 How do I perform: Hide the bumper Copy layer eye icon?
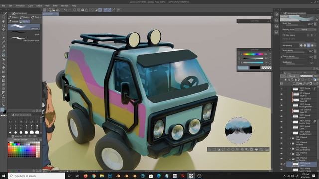[281, 122]
